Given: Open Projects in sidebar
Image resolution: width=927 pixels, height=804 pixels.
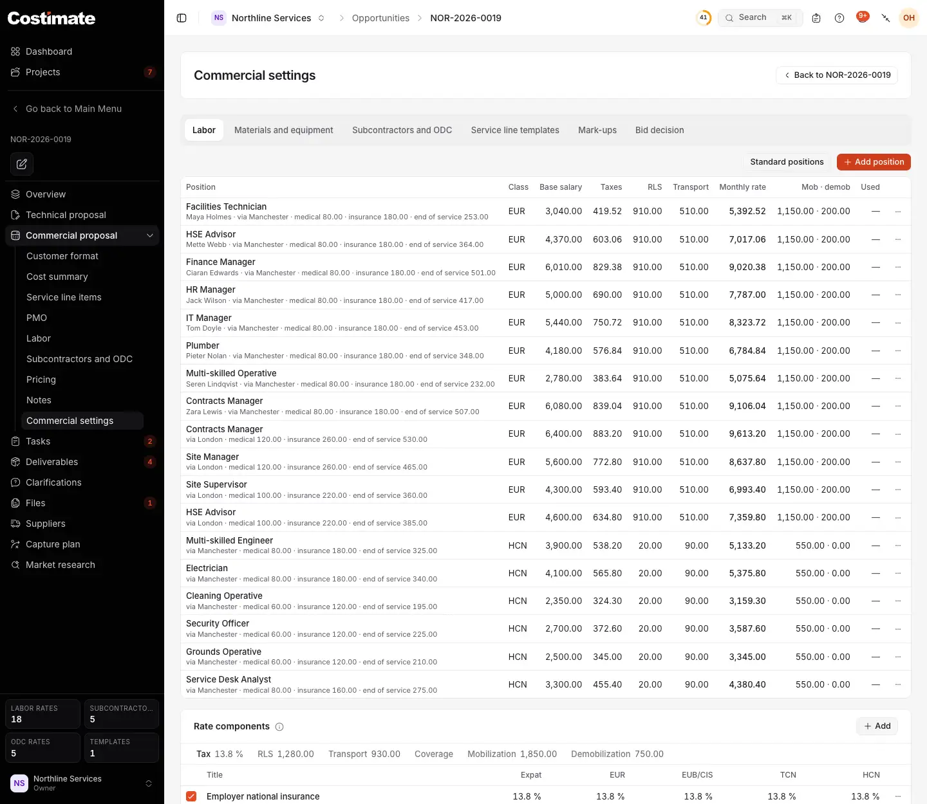Looking at the screenshot, I should click(82, 72).
